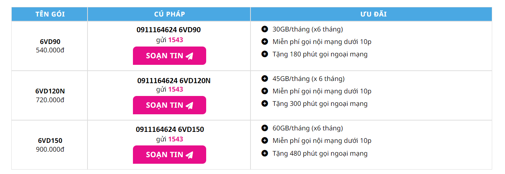The width and height of the screenshot is (505, 174).
Task: Click the plus icon beside 30GB/tháng
Action: click(x=265, y=29)
